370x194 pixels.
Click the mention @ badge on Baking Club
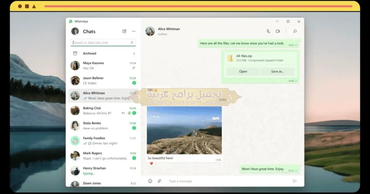pyautogui.click(x=129, y=113)
